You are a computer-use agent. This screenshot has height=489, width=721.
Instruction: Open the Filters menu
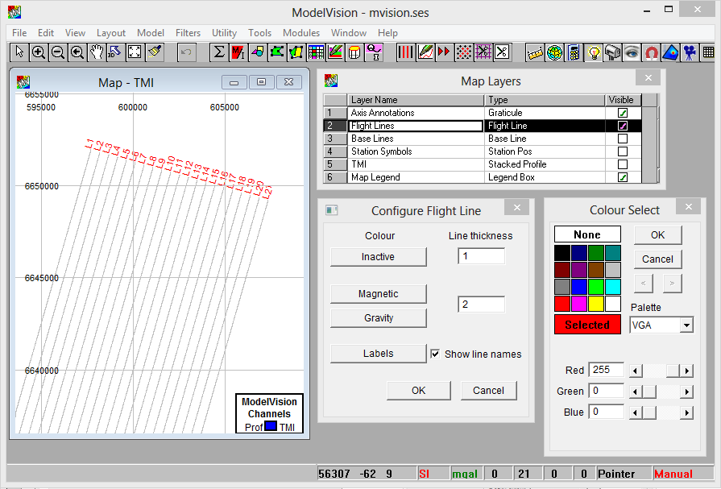click(x=188, y=33)
